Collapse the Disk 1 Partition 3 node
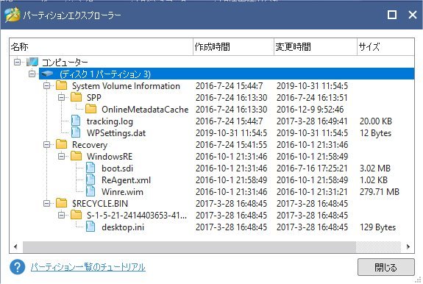The height and width of the screenshot is (284, 423). [32, 74]
